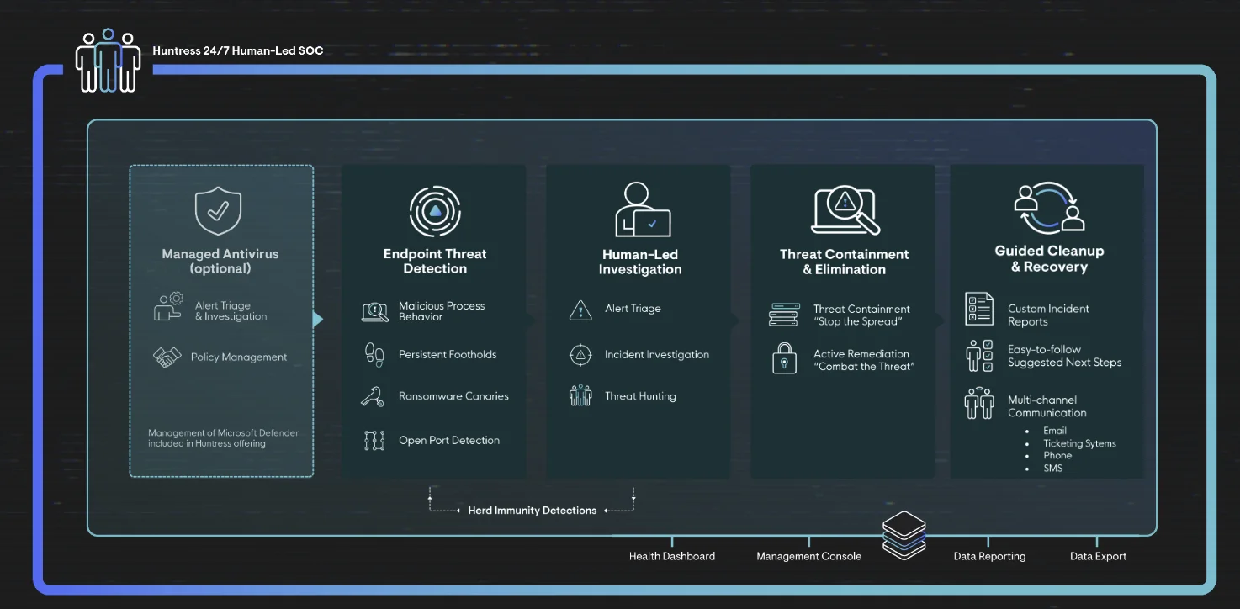
Task: Click the Alert Triage & Investigation text
Action: pyautogui.click(x=231, y=311)
